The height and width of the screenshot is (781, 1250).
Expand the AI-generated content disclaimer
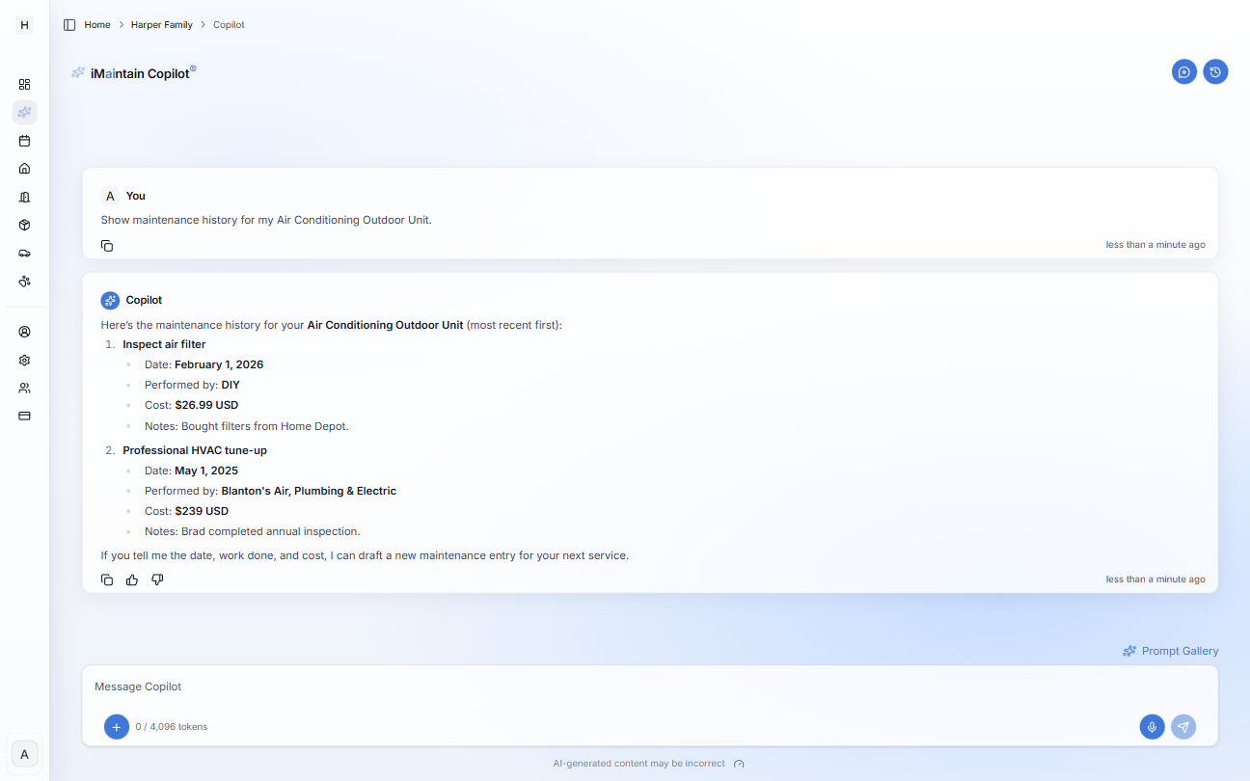tap(739, 763)
